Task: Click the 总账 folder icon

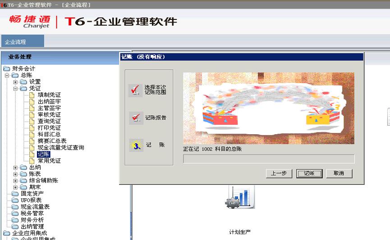Action: pos(15,75)
